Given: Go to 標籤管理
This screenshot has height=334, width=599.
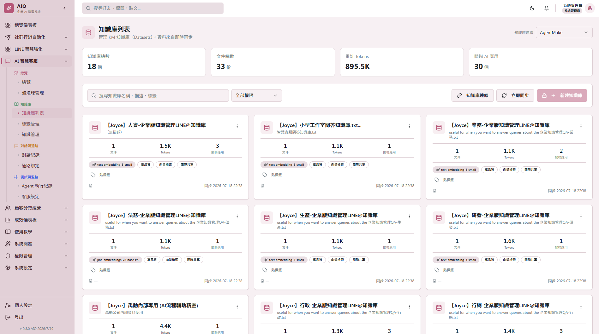Looking at the screenshot, I should click(x=42, y=124).
